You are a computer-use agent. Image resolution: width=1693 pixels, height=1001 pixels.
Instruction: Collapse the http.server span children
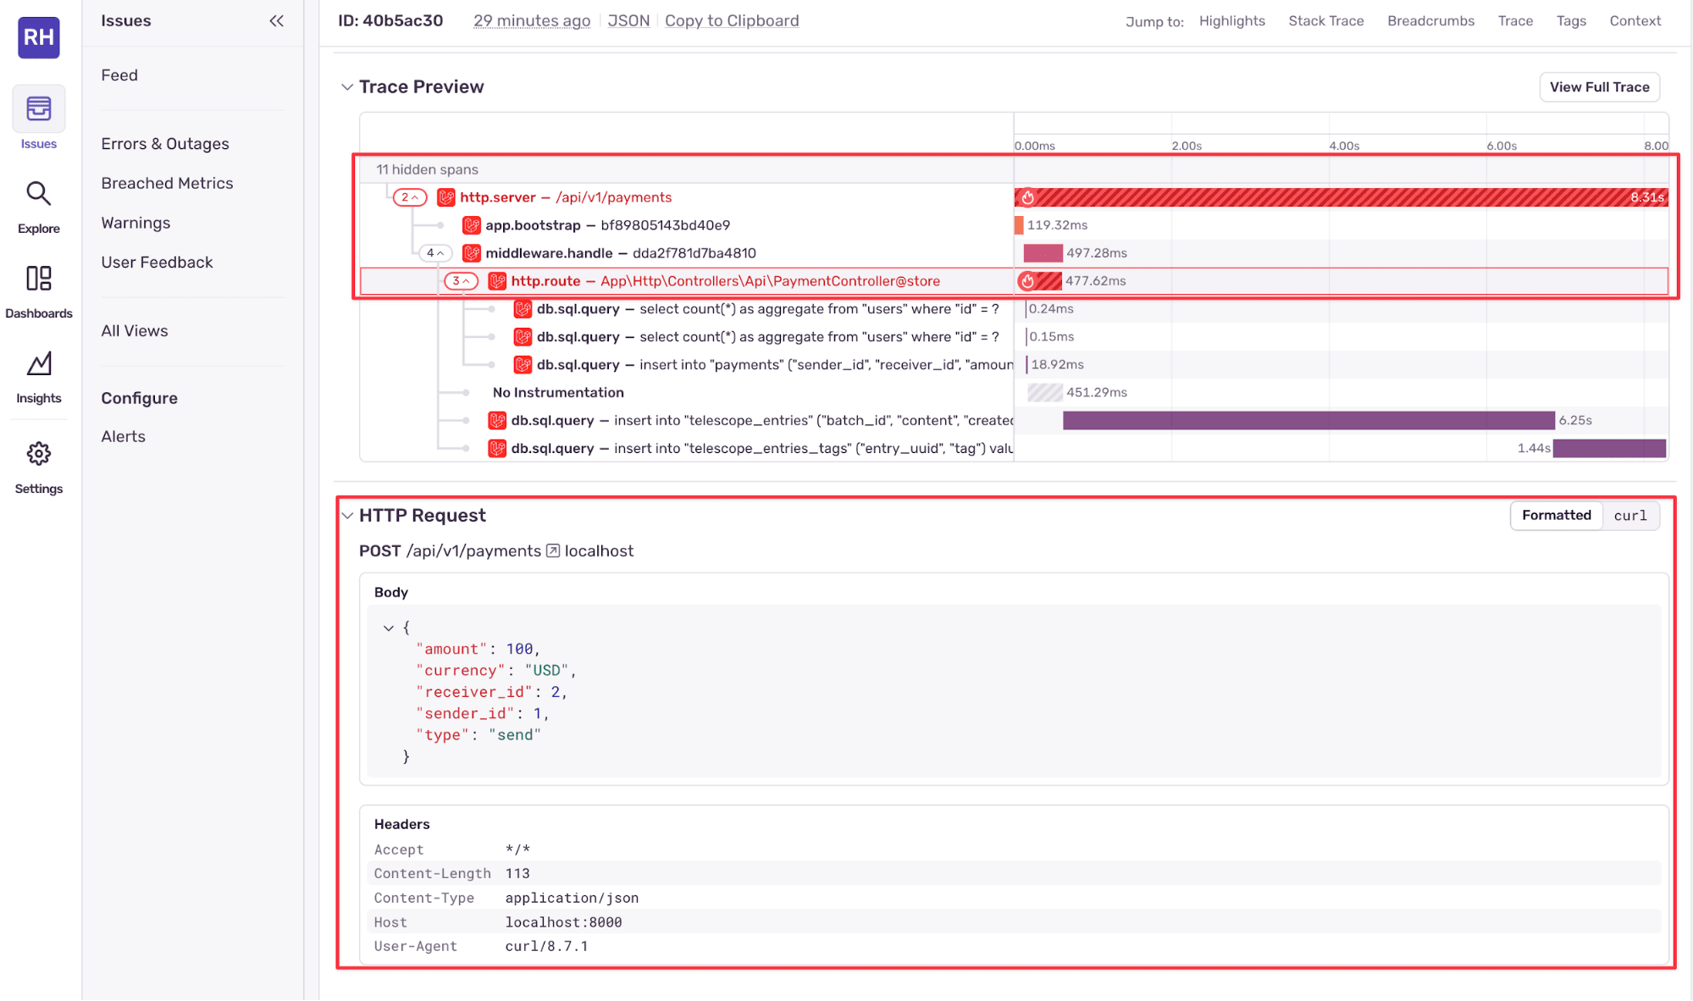tap(410, 197)
